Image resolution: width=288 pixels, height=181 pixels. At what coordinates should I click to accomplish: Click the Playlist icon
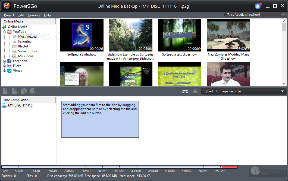(x=15, y=46)
